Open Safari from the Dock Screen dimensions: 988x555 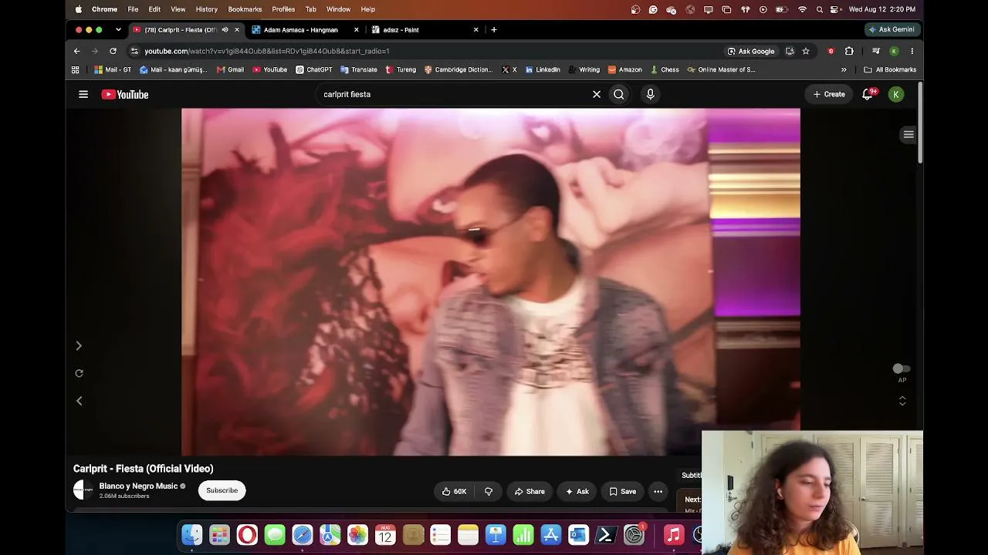click(303, 534)
